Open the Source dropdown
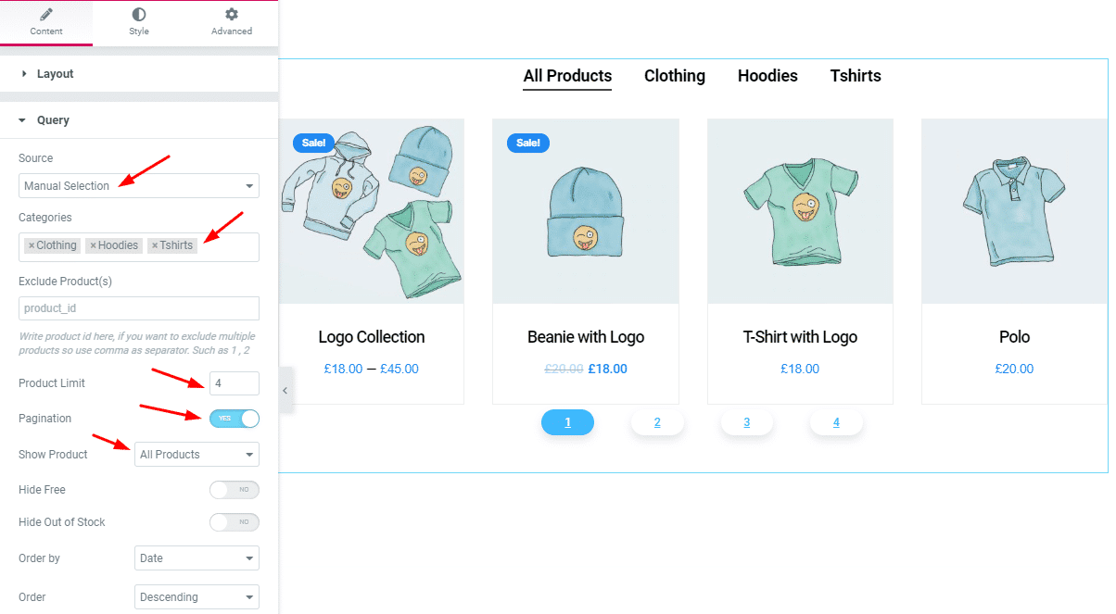This screenshot has height=614, width=1116. point(139,186)
